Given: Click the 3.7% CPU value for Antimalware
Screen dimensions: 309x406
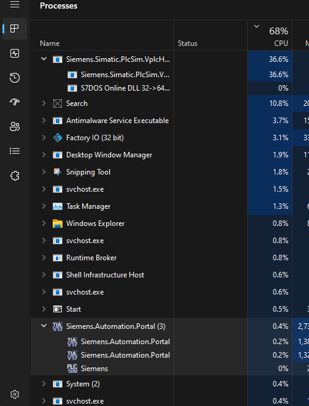Looking at the screenshot, I should click(x=280, y=121).
